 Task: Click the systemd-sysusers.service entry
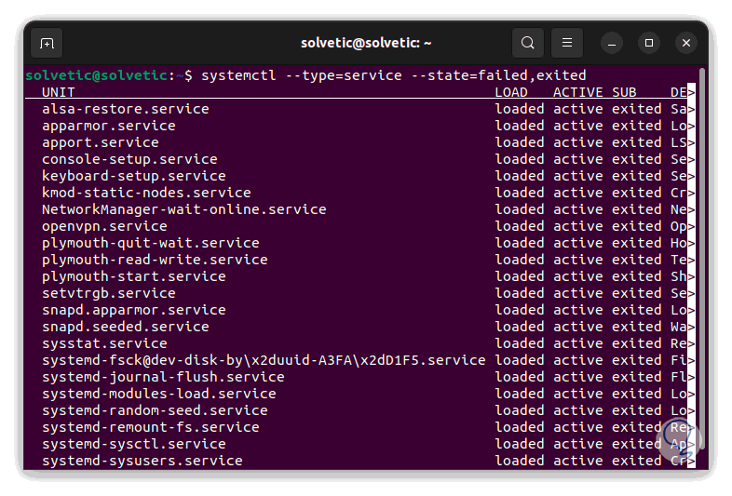point(142,461)
